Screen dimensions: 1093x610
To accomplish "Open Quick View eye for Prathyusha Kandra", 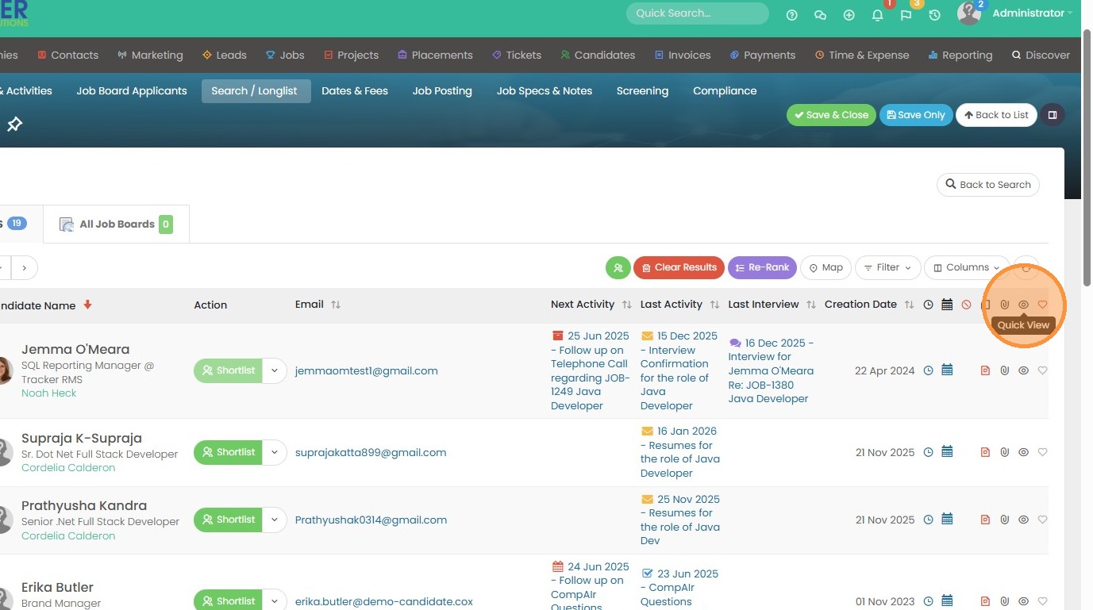I will (1023, 520).
